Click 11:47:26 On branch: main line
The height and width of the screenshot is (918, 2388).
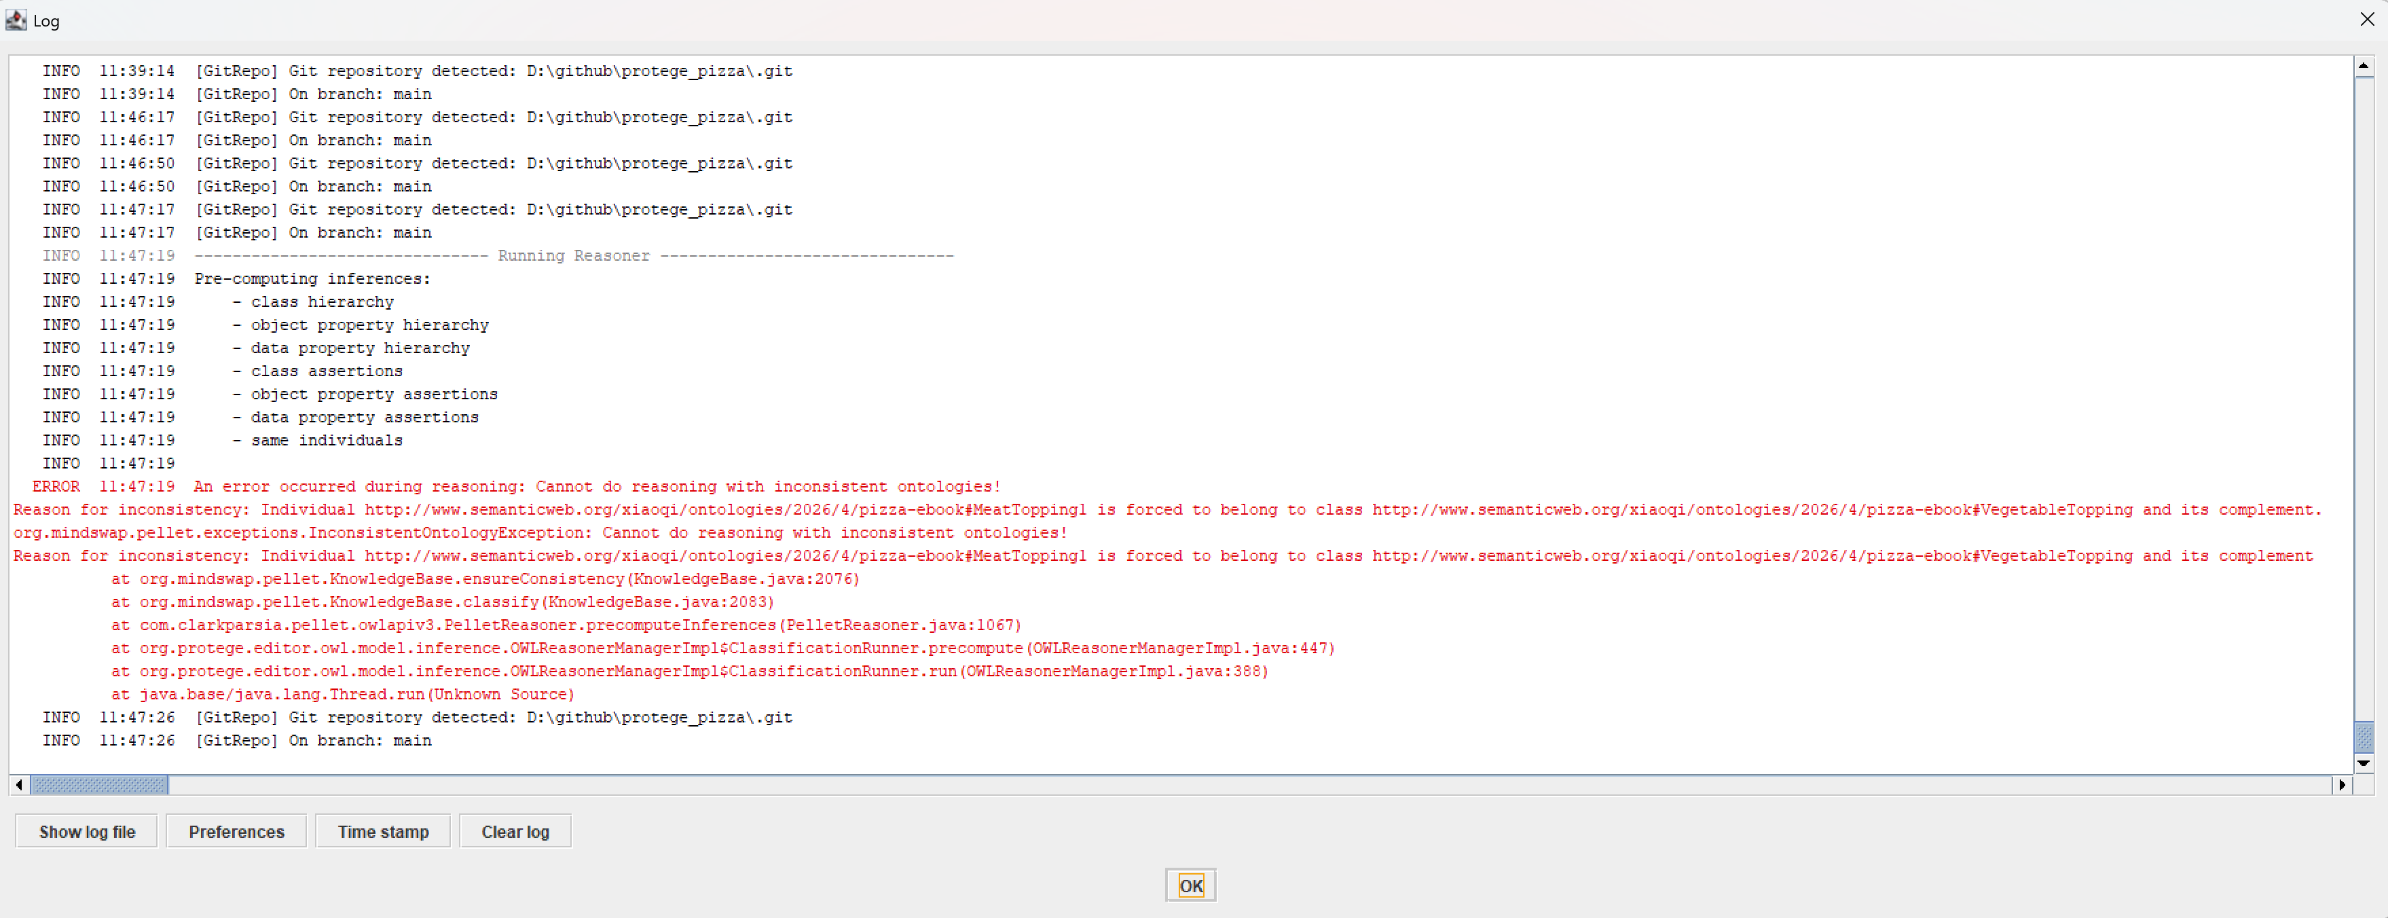tap(236, 740)
